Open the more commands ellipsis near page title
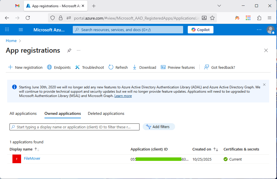The width and height of the screenshot is (277, 179). (78, 50)
